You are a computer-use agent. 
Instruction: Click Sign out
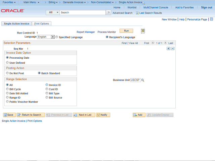[x=207, y=7]
